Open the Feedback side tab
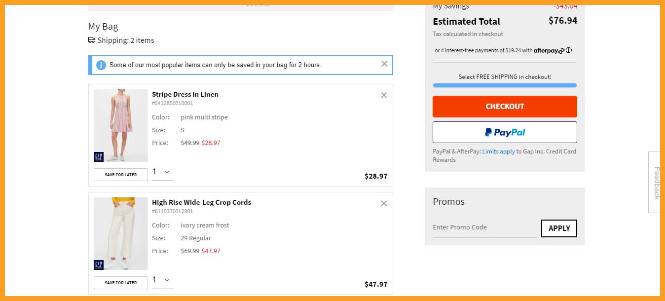 click(x=656, y=183)
